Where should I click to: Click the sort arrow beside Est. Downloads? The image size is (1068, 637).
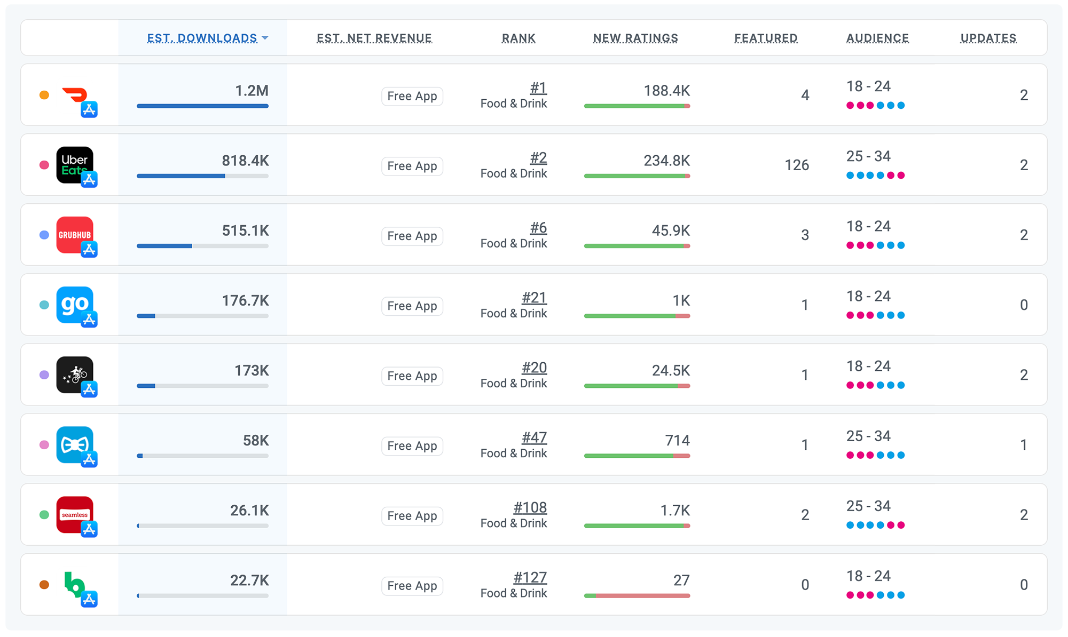click(265, 38)
